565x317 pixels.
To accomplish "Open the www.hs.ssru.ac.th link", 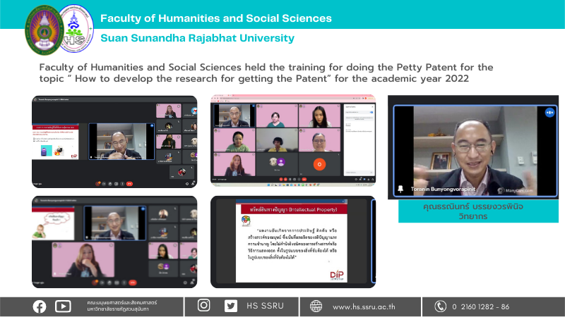I will click(x=364, y=306).
